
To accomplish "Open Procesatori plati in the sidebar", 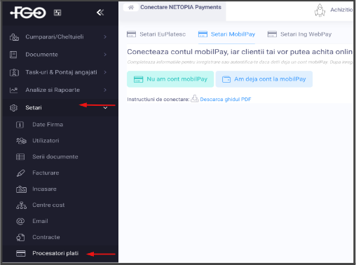I will 55,253.
